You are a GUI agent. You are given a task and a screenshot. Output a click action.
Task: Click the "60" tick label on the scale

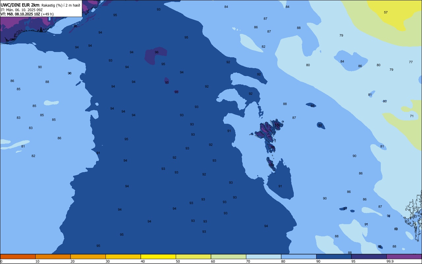point(213,261)
